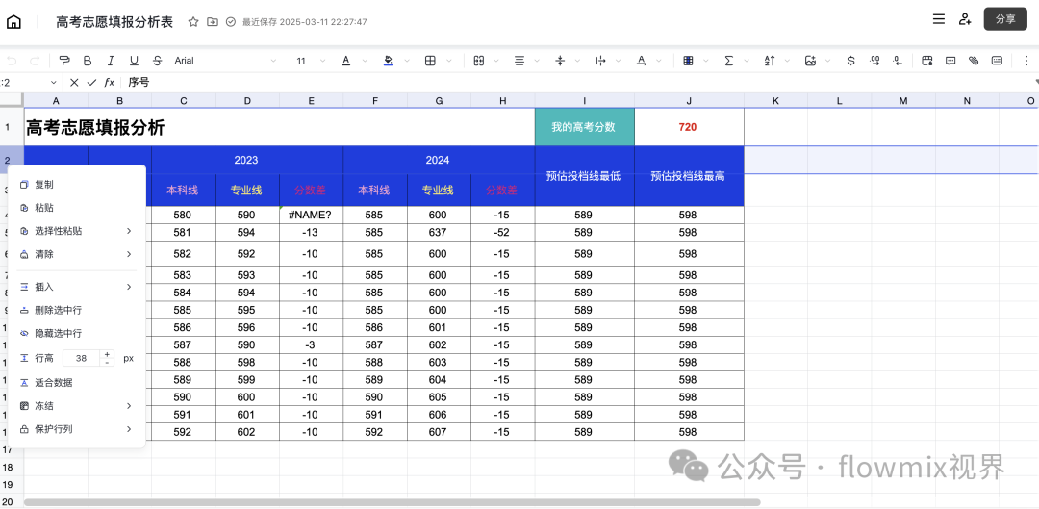Screen dimensions: 1039x509
Task: Apply the font color button
Action: pos(346,61)
